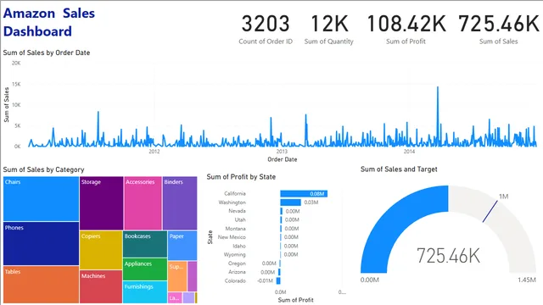Select the Furnishings category tile
Viewport: 543px width, 305px height.
pos(145,292)
